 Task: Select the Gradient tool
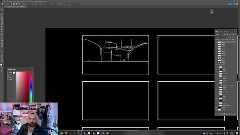[2, 39]
